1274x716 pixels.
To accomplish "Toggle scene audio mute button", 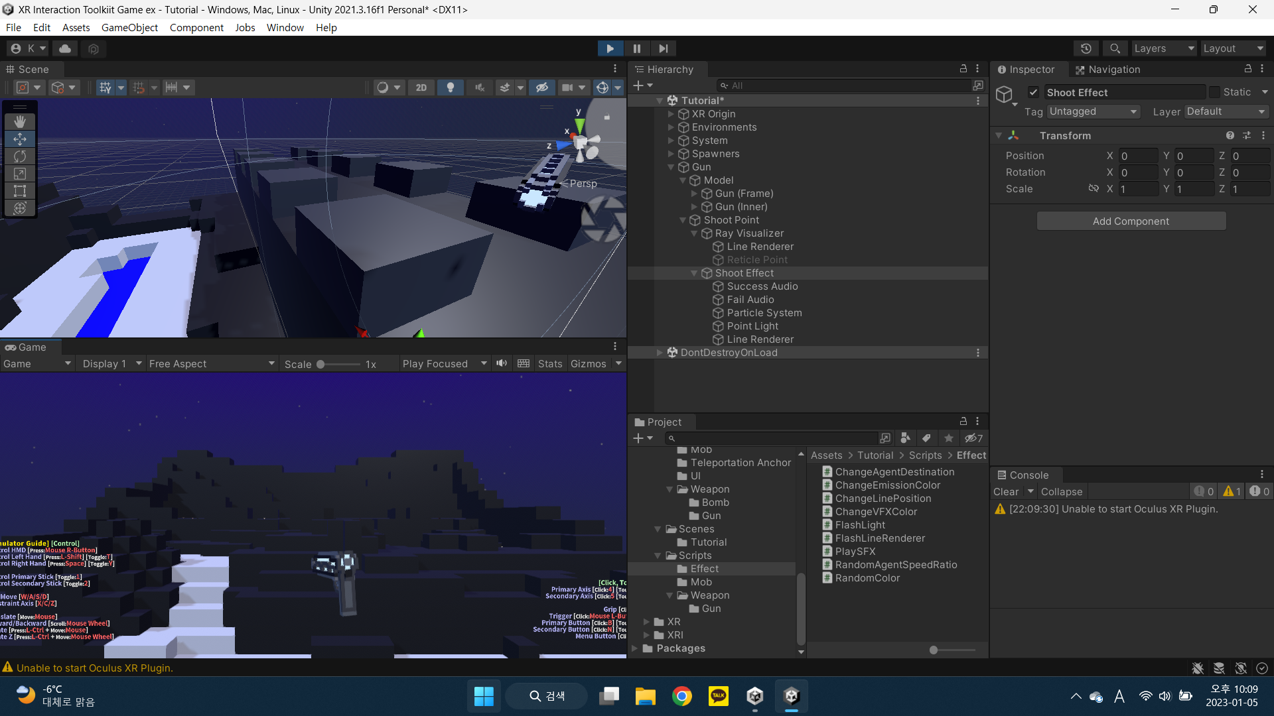I will [480, 88].
